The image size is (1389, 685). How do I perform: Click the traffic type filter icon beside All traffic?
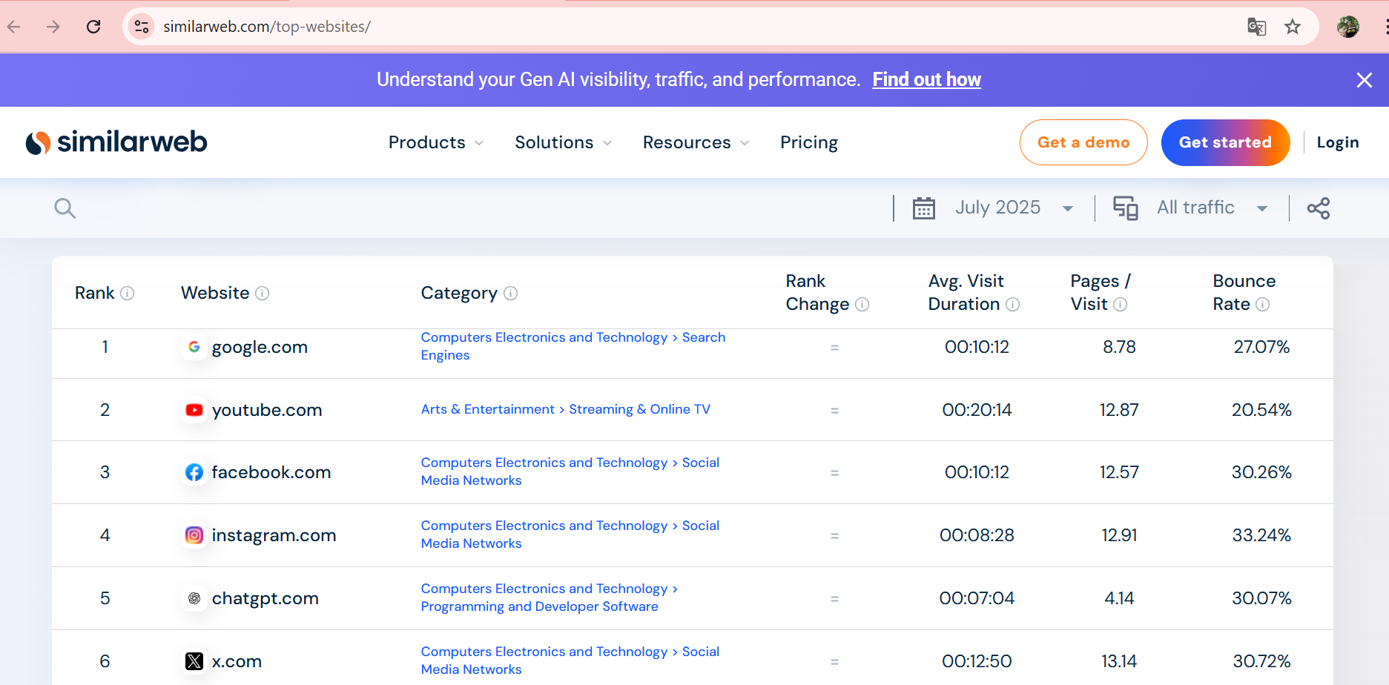1126,208
